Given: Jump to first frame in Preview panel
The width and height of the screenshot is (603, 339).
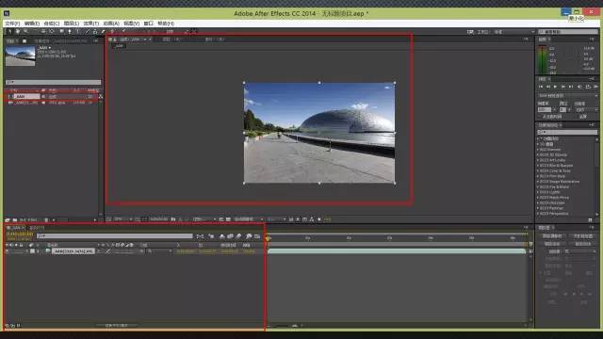Looking at the screenshot, I should point(541,87).
